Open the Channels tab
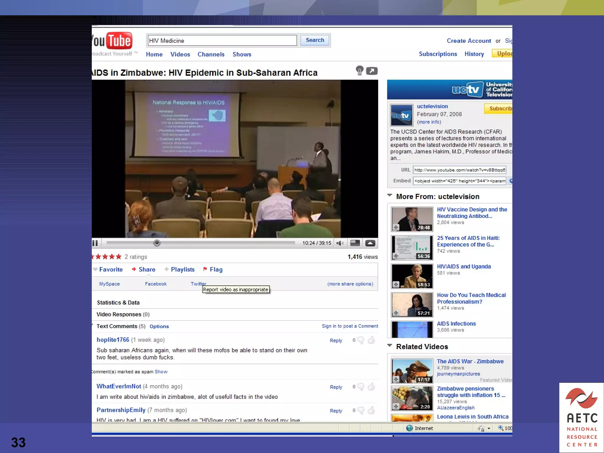The image size is (604, 453). 211,54
